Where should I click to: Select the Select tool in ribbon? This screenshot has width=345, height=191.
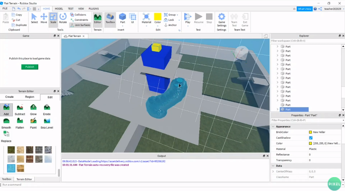(34, 18)
